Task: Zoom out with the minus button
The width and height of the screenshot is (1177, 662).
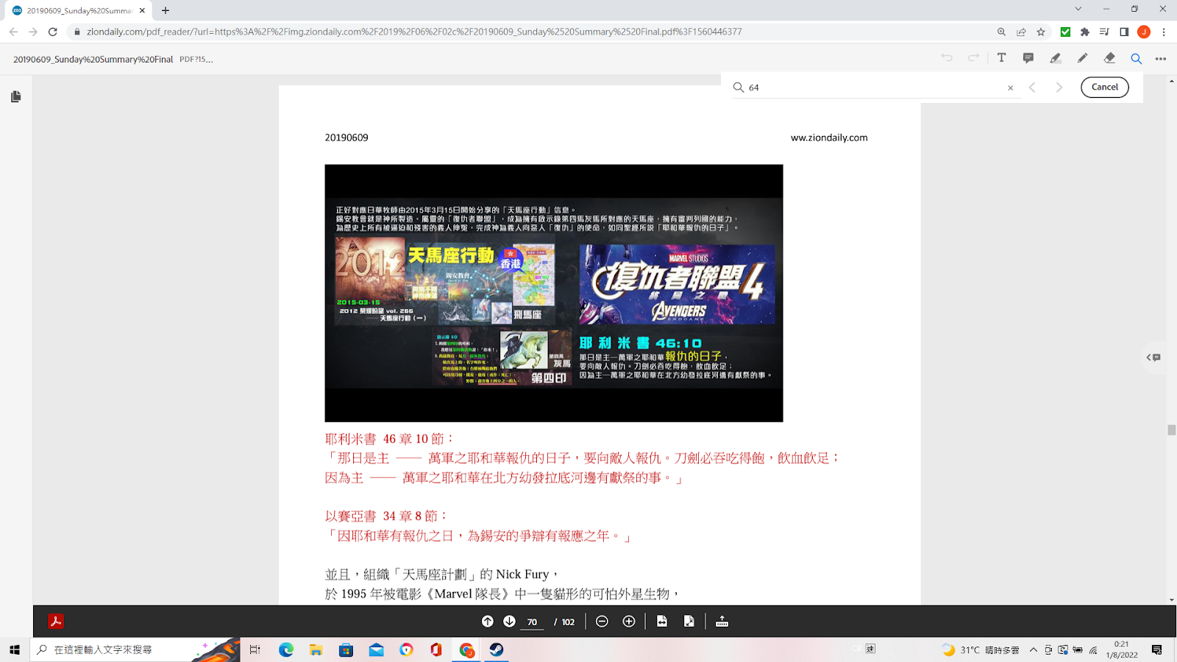Action: 602,622
